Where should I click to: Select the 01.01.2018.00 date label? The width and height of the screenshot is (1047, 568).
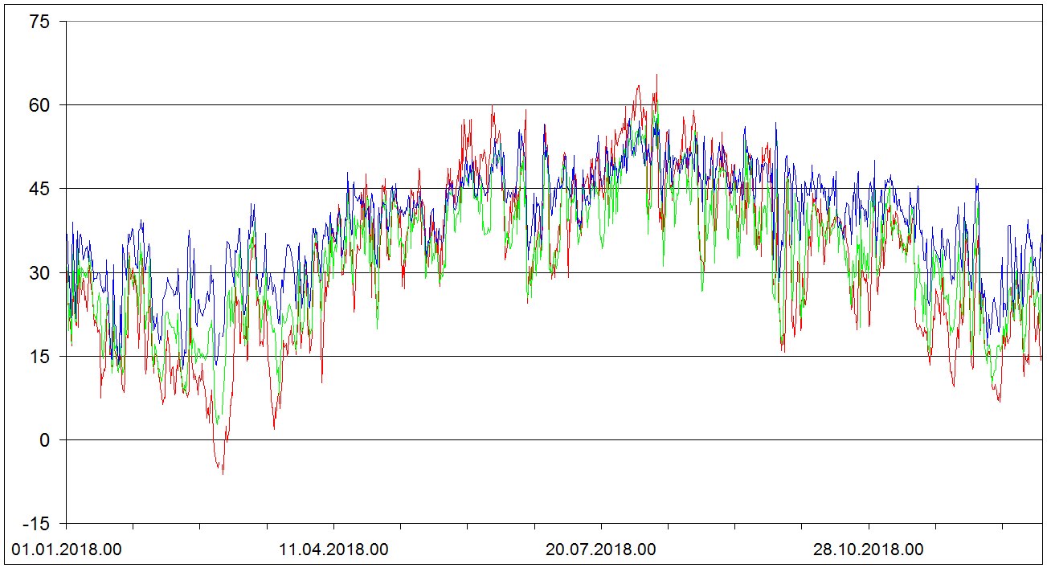(67, 550)
